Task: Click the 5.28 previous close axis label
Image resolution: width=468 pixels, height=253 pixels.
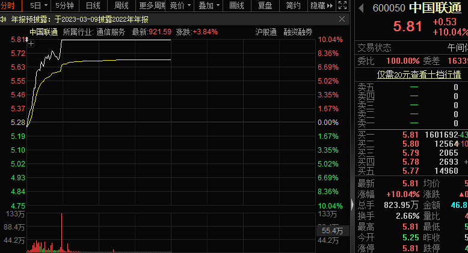Action: point(18,123)
